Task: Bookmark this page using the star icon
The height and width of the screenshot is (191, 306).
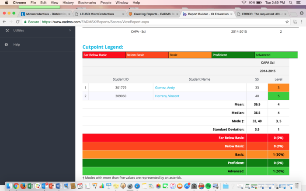Action: click(287, 21)
